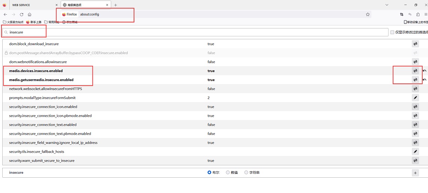Open the 京东商城 bookmark
The image size is (428, 193).
point(70,22)
